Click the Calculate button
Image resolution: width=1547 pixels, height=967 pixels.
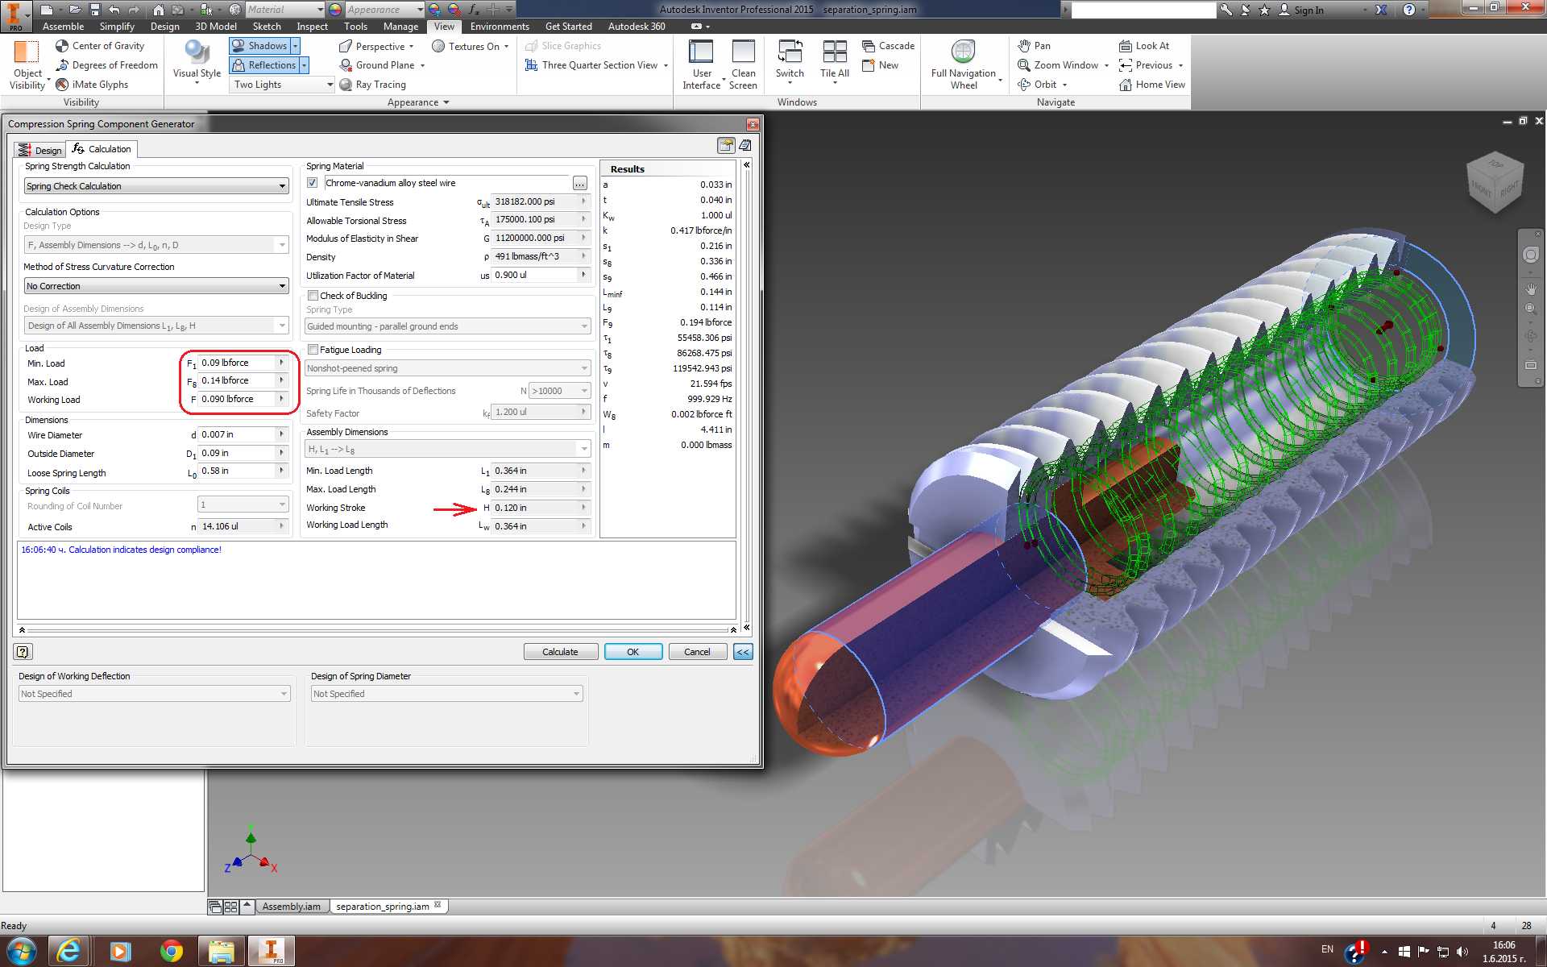pyautogui.click(x=560, y=652)
